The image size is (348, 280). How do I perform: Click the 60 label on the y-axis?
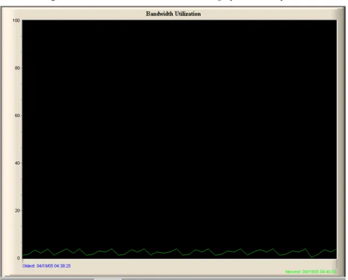(x=17, y=115)
